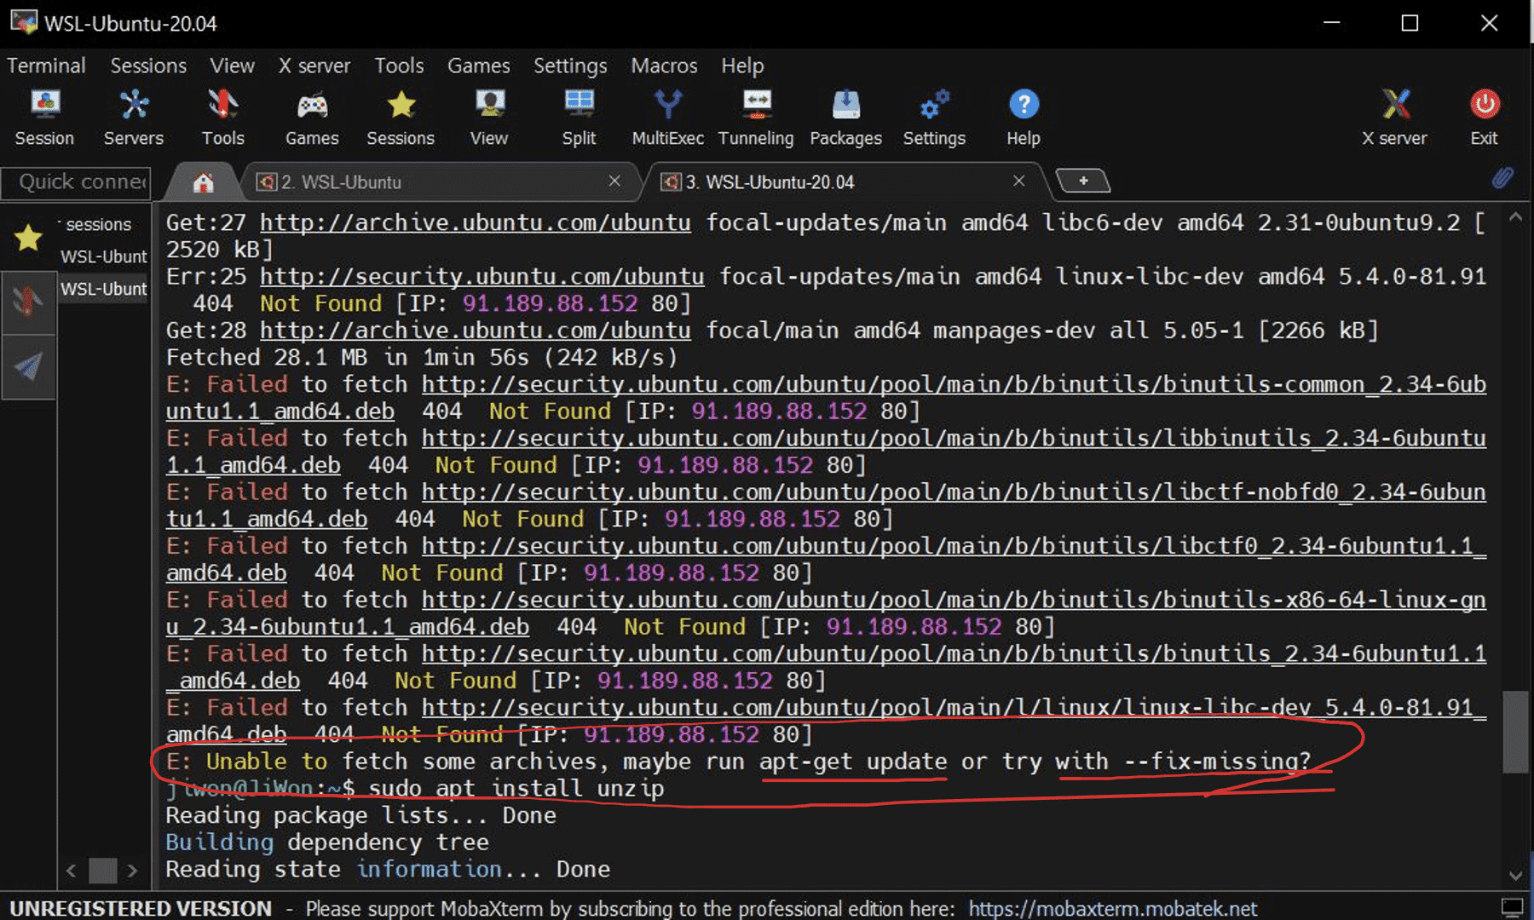Close the 2. WSL-Ubuntu tab

[x=614, y=181]
